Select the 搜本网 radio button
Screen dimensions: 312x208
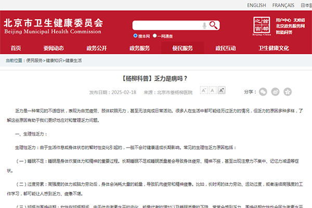click(x=136, y=36)
